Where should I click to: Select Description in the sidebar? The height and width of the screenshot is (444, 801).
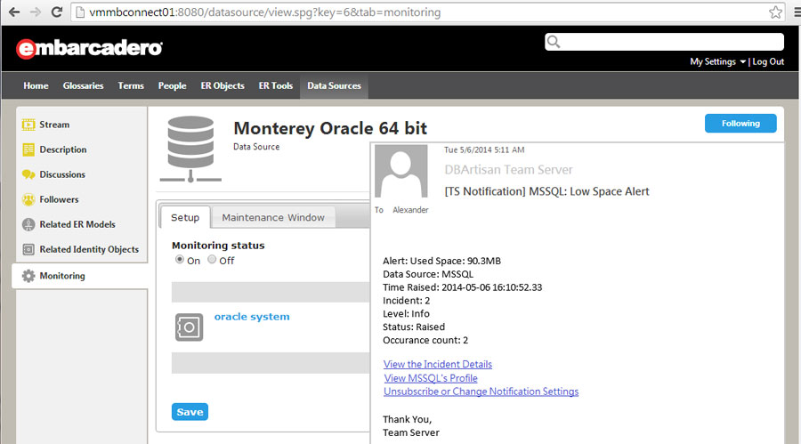pyautogui.click(x=63, y=149)
